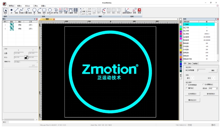The image size is (222, 128).
Task: Open the Optimize (优化) ribbon tab
Action: 27,6
